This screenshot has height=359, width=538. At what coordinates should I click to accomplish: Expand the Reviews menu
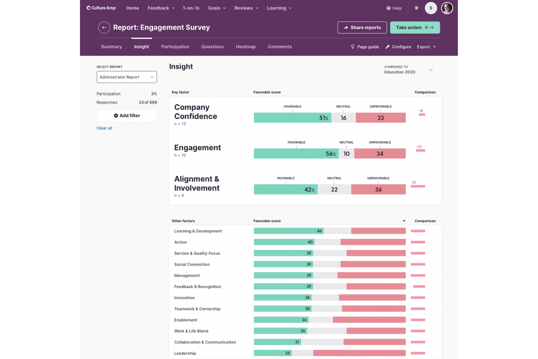click(246, 8)
